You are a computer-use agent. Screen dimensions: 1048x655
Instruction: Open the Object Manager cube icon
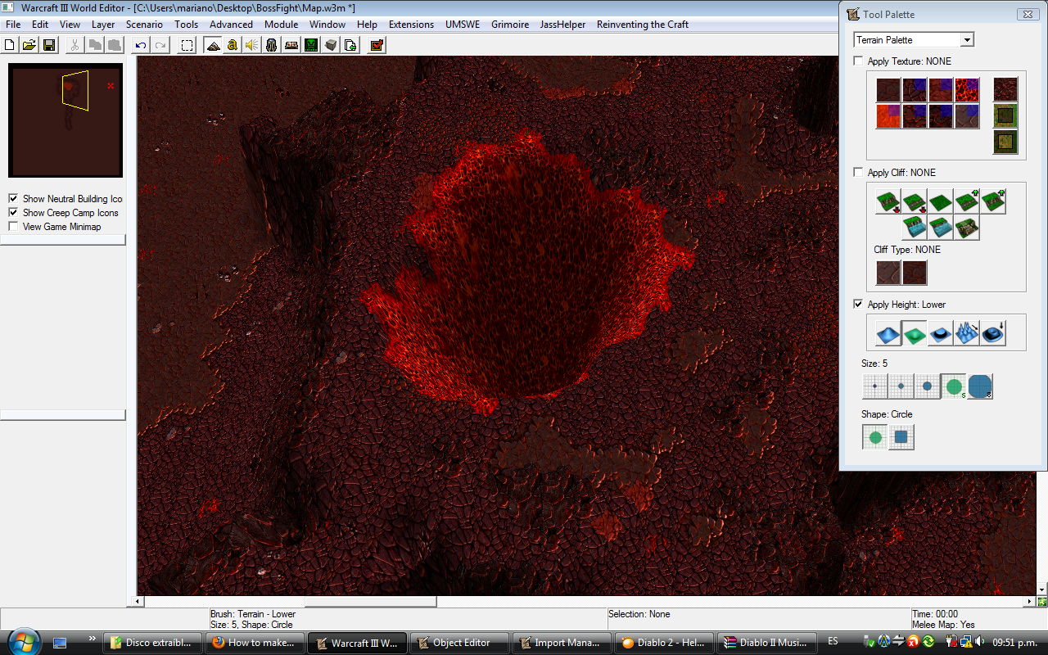[331, 45]
